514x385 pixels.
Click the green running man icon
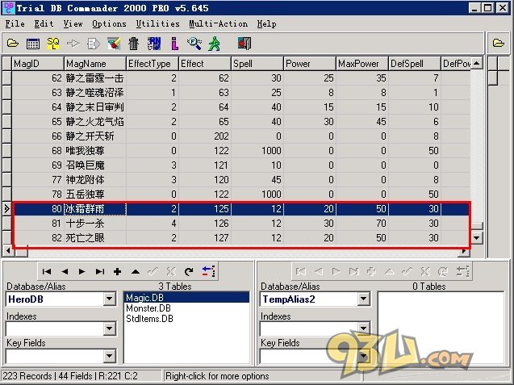214,44
